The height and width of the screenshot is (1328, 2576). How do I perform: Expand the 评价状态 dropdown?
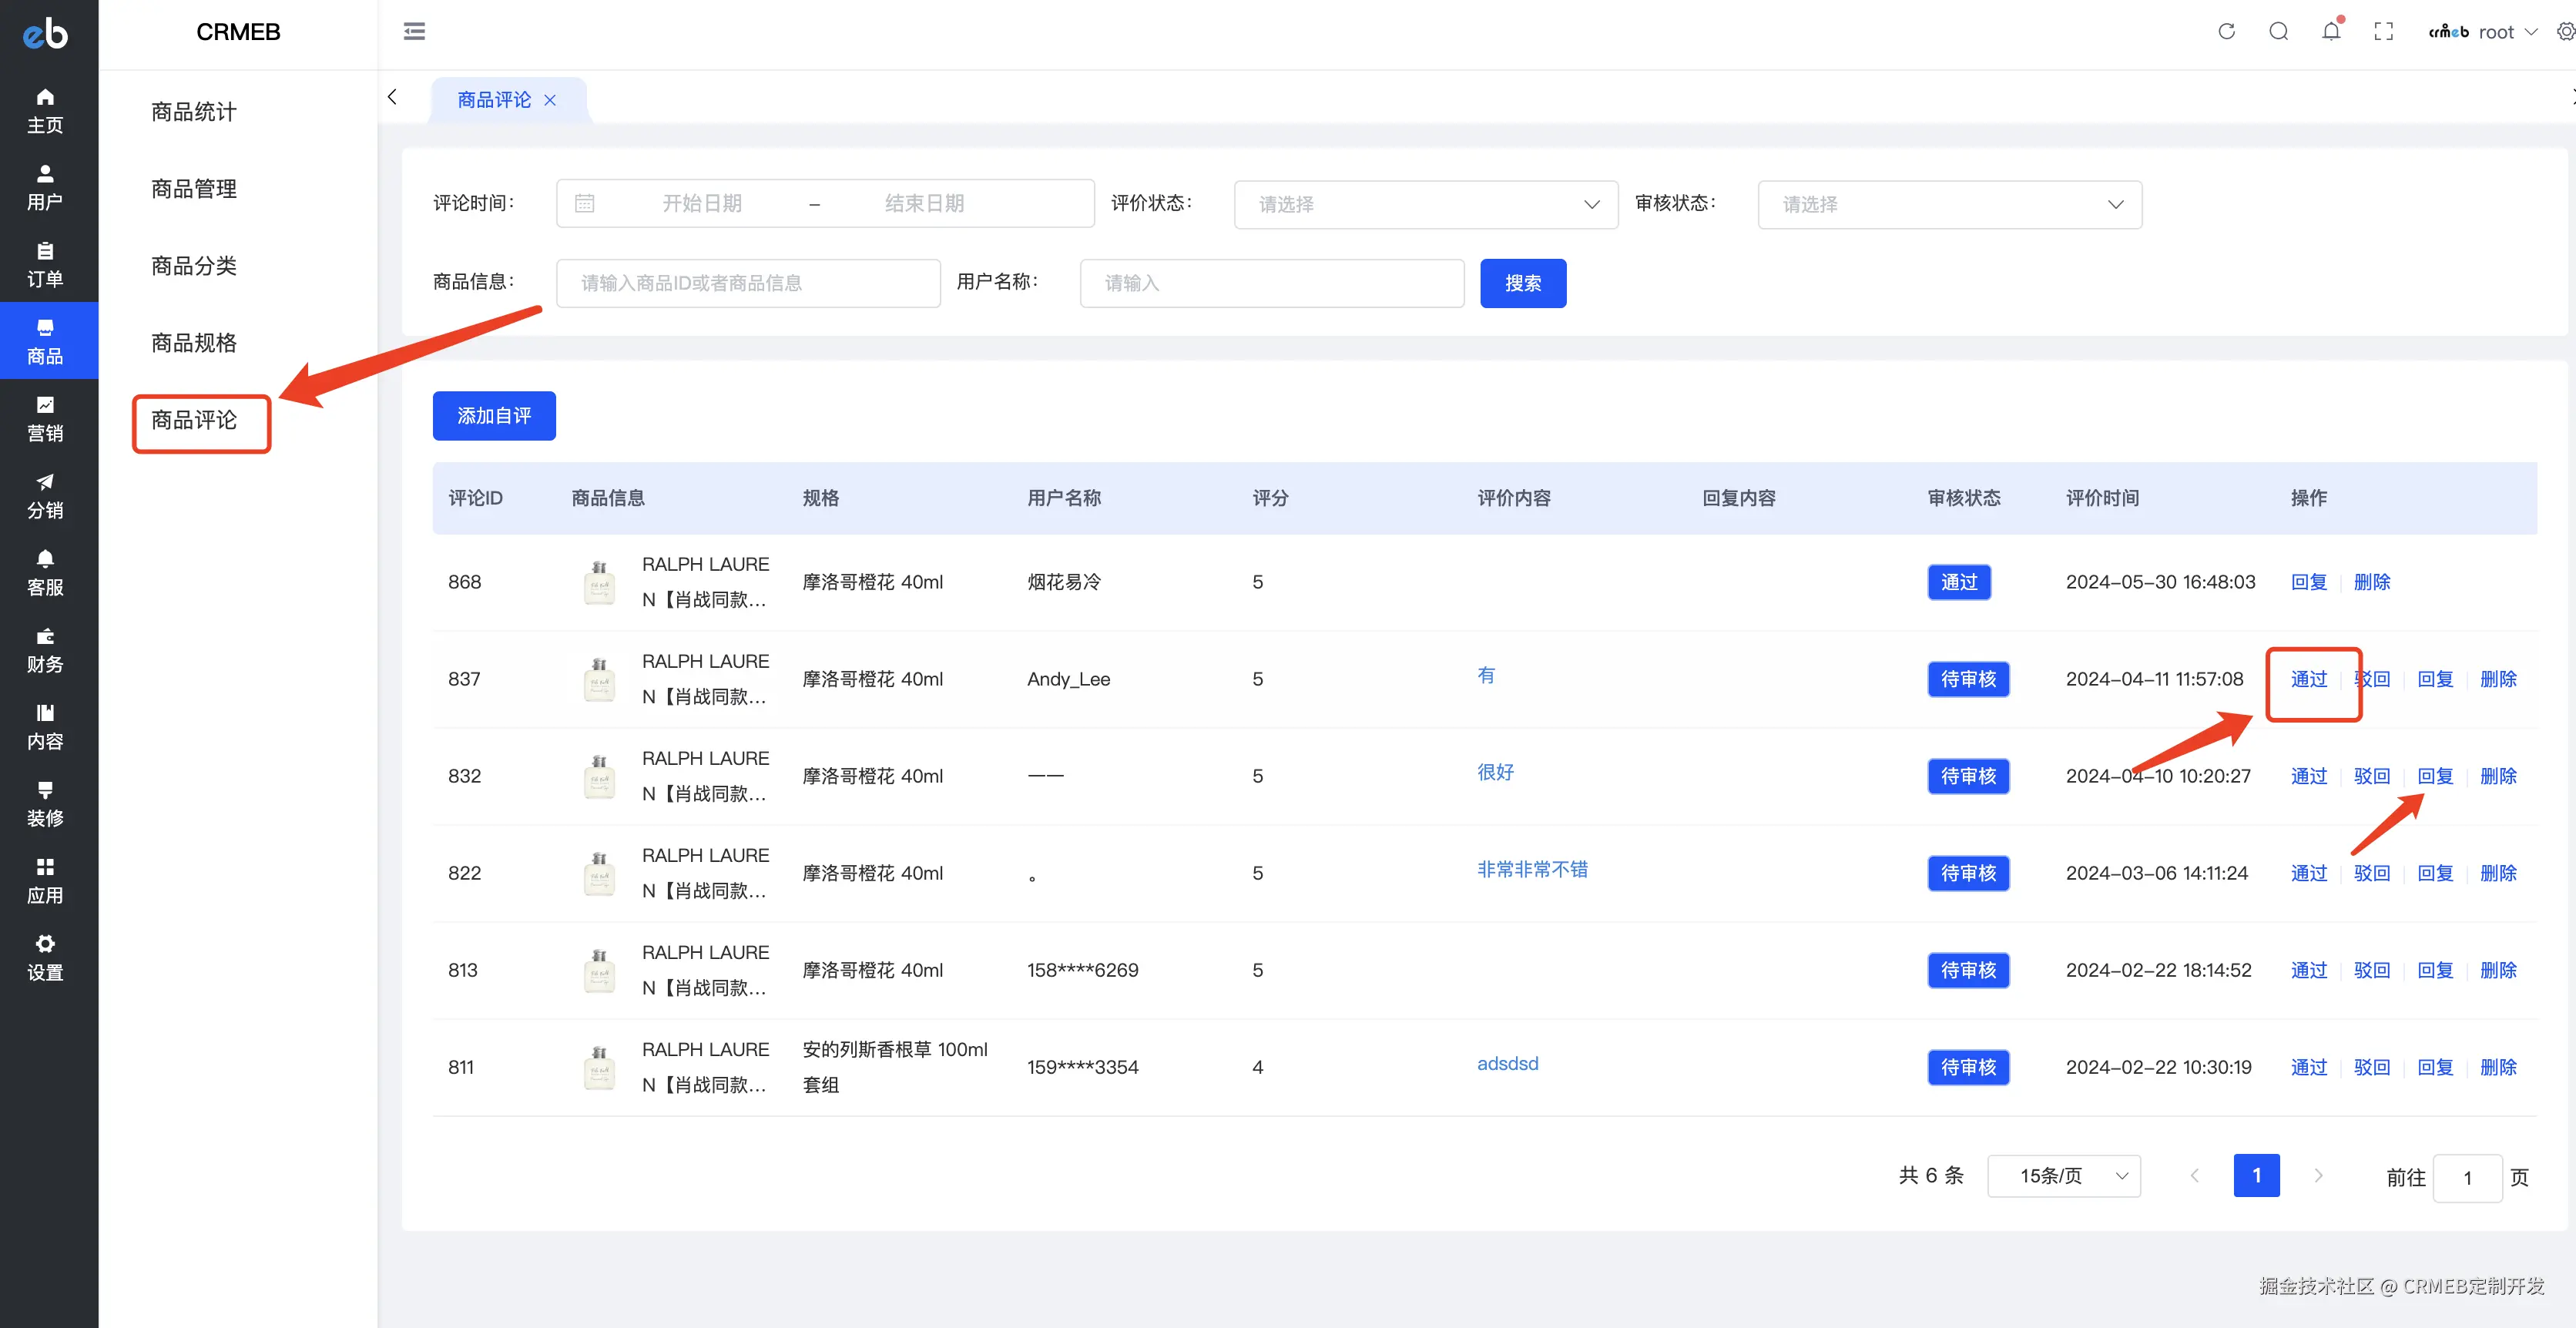[1425, 204]
